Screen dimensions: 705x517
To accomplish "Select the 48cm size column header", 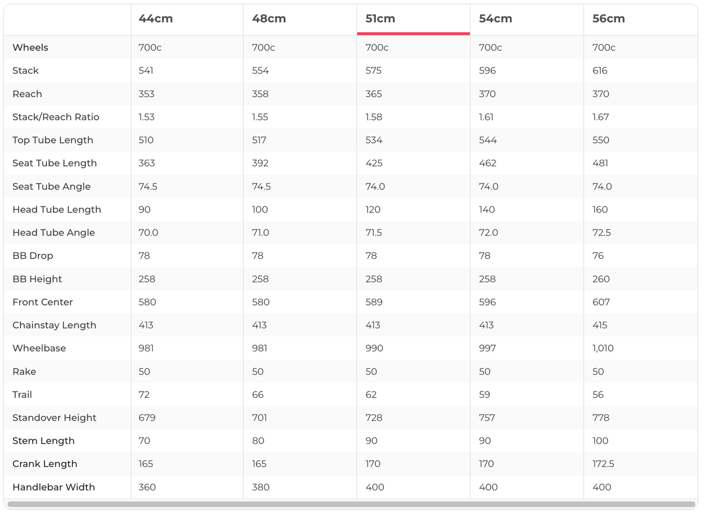I will [x=269, y=19].
